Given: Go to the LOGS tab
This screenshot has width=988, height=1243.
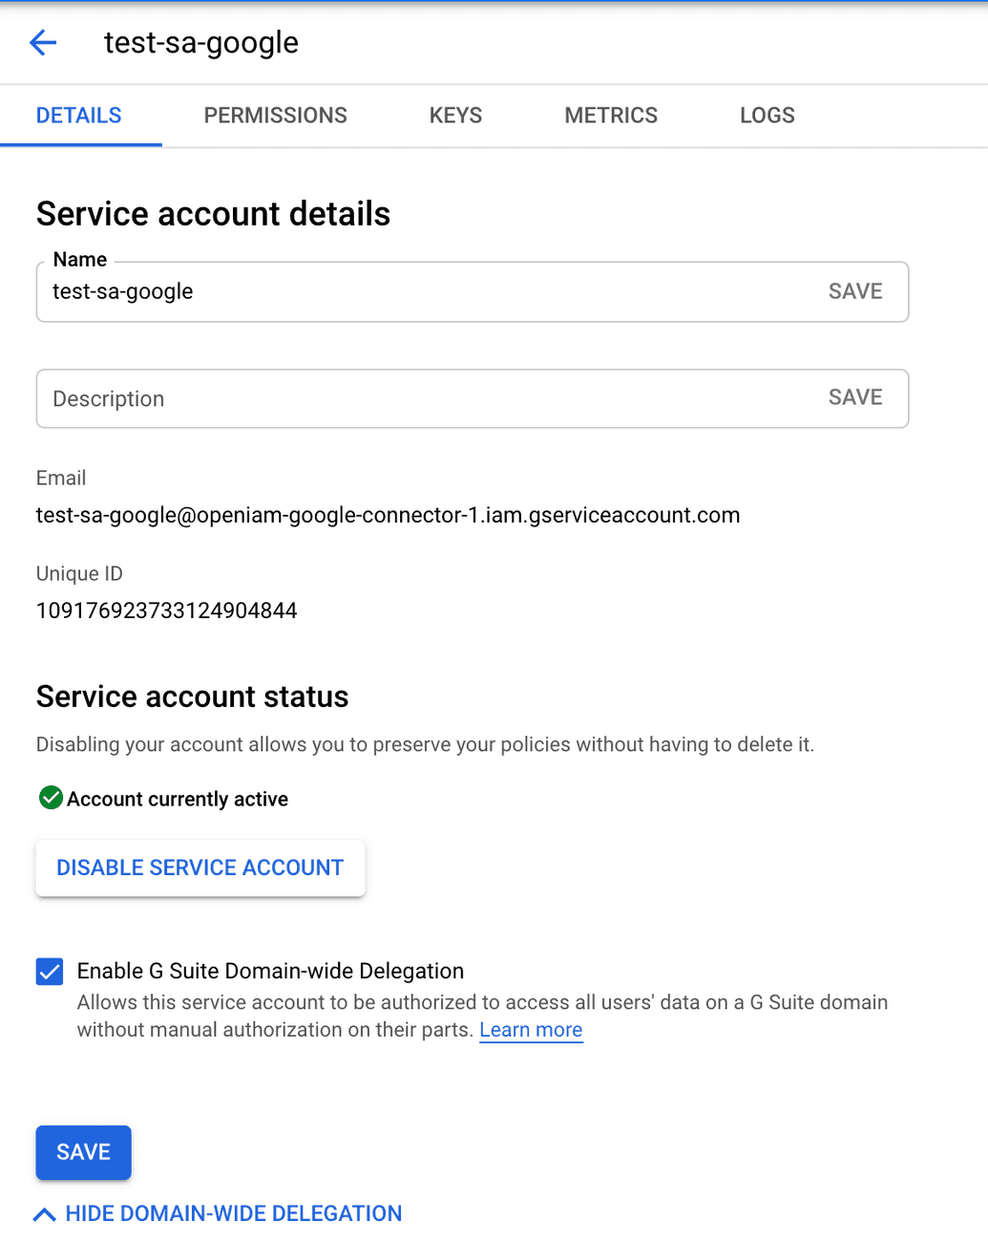Looking at the screenshot, I should click(767, 116).
